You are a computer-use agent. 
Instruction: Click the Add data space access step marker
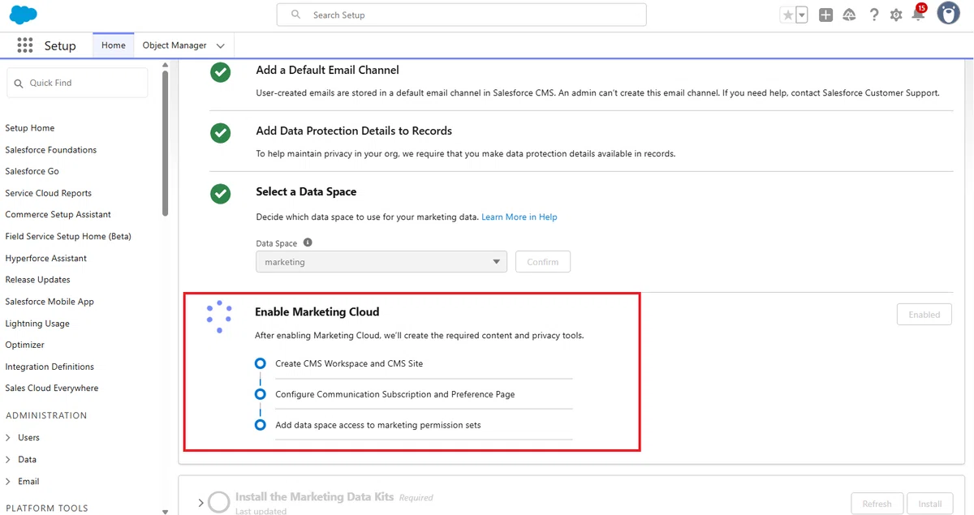[x=260, y=424]
